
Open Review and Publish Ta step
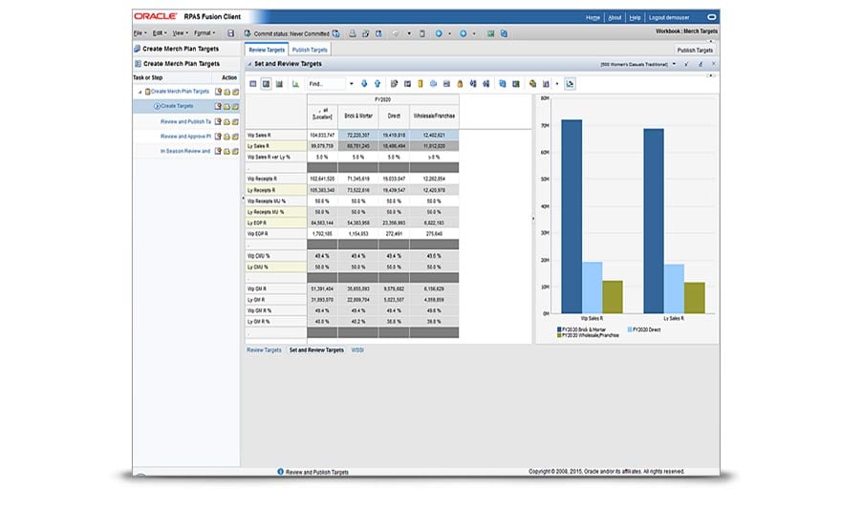(185, 121)
